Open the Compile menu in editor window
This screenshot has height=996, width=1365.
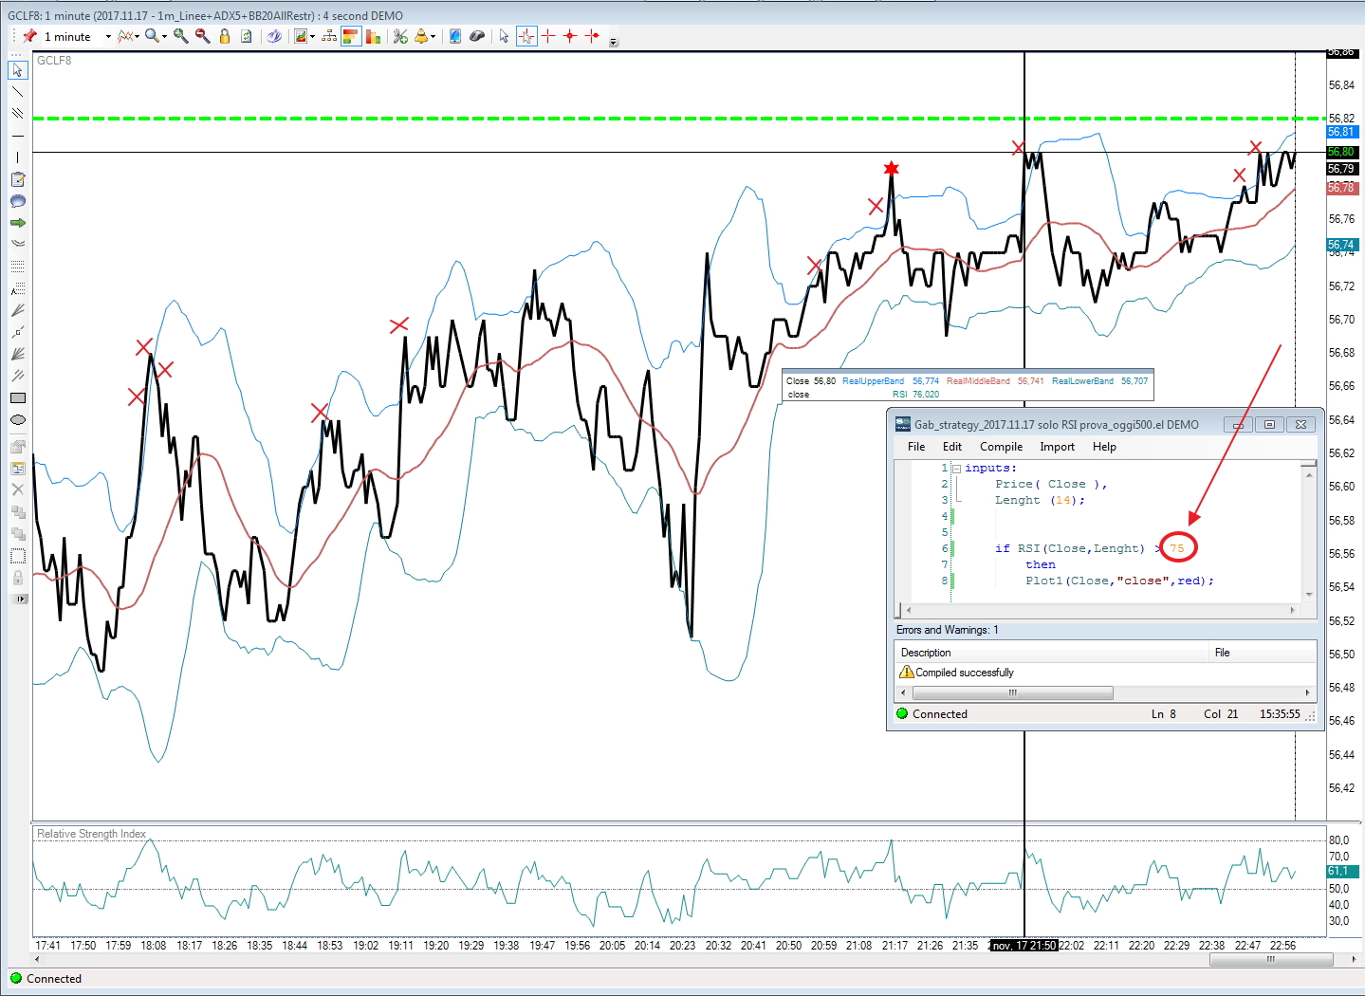(x=1001, y=447)
